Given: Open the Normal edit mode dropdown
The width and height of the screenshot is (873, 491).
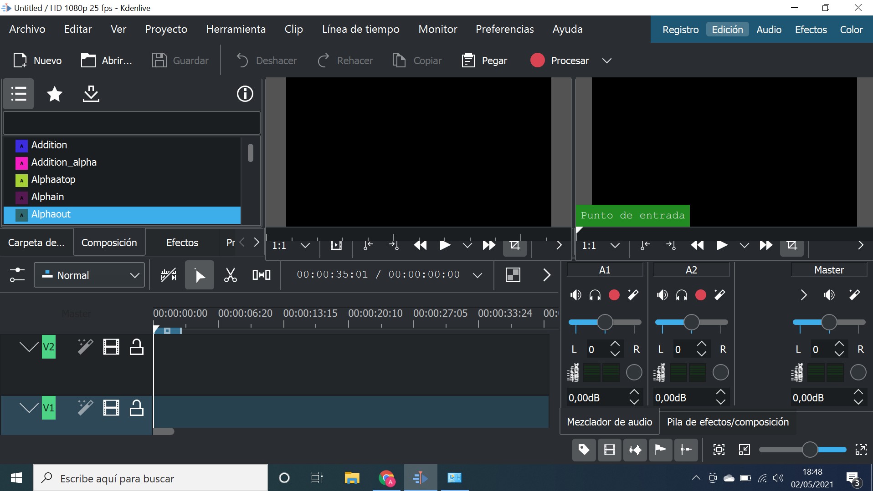Looking at the screenshot, I should pyautogui.click(x=89, y=275).
